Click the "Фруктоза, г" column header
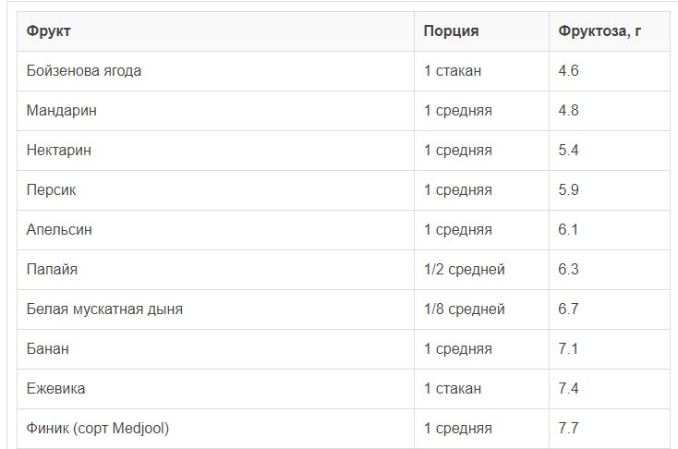This screenshot has width=678, height=449. (599, 31)
